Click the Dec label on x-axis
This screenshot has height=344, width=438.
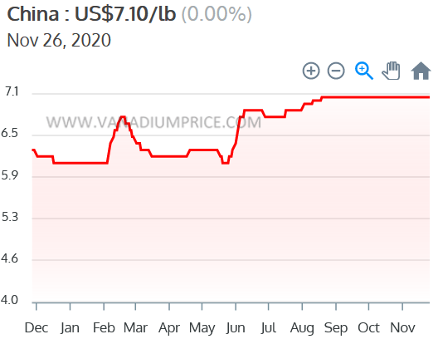[36, 327]
